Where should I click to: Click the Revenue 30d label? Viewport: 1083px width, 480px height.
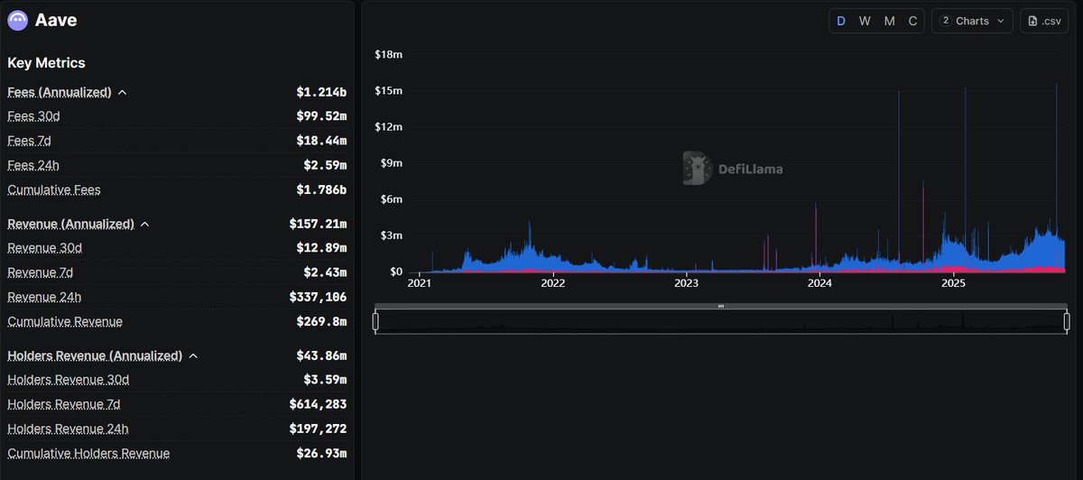pos(45,248)
